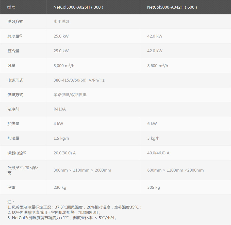
Task: Click the 风量 row label
Action: 11,66
